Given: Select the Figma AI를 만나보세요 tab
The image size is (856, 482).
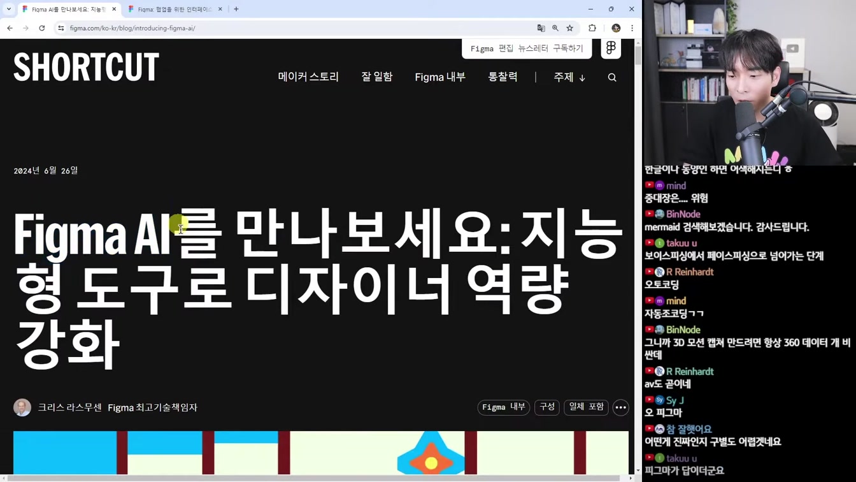Looking at the screenshot, I should pyautogui.click(x=69, y=9).
